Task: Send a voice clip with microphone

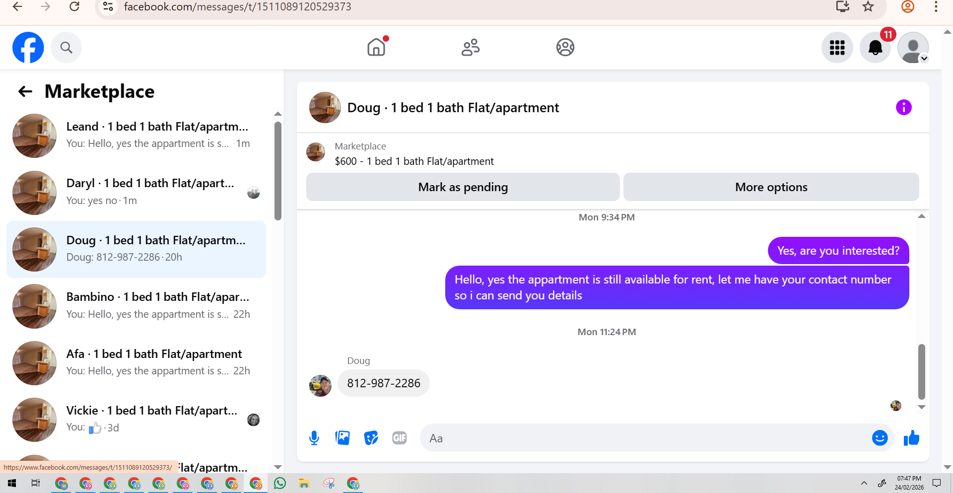Action: pos(314,438)
